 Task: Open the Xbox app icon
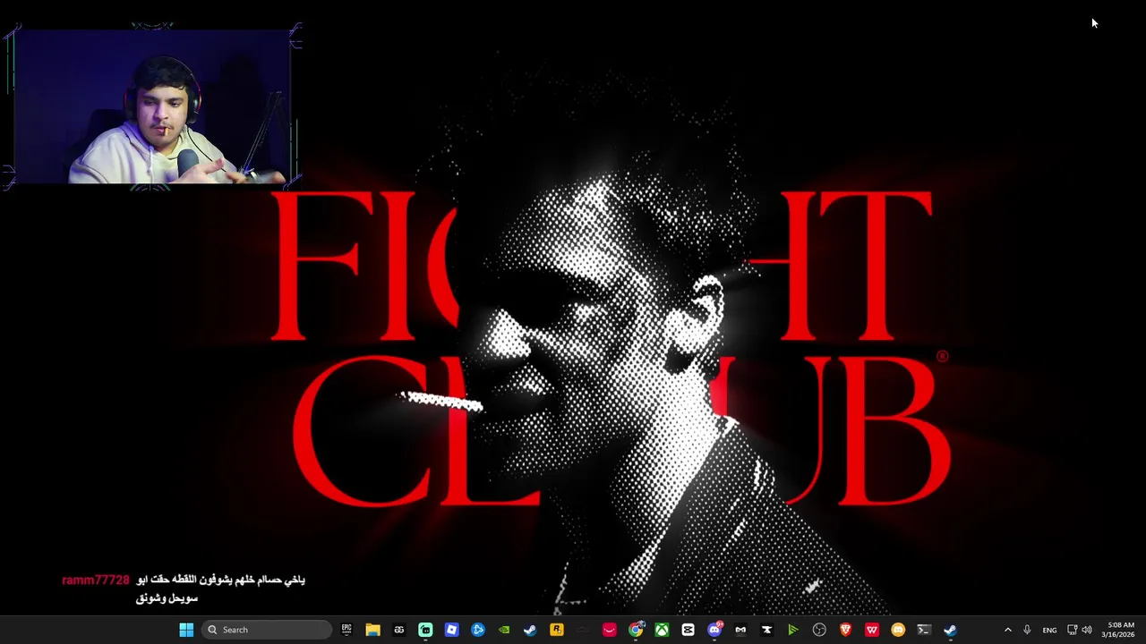pyautogui.click(x=662, y=630)
